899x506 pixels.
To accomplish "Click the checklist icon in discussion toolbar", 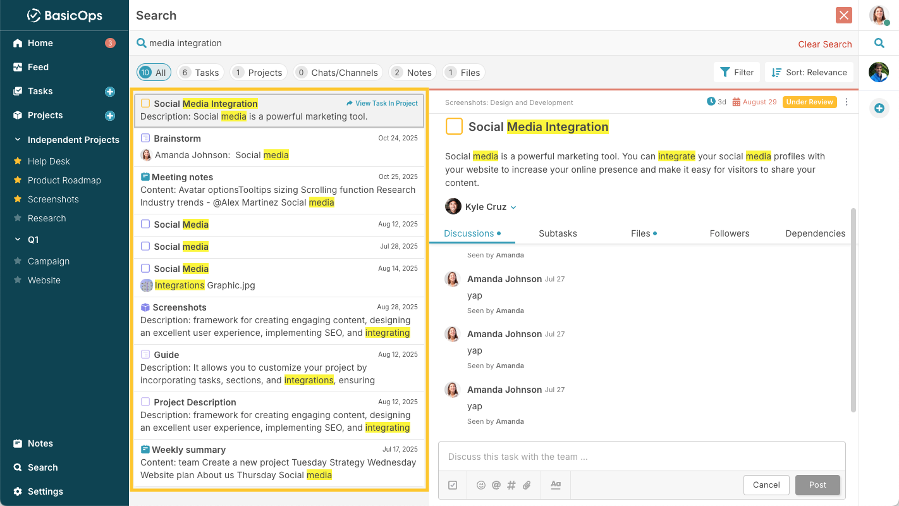I will (453, 485).
